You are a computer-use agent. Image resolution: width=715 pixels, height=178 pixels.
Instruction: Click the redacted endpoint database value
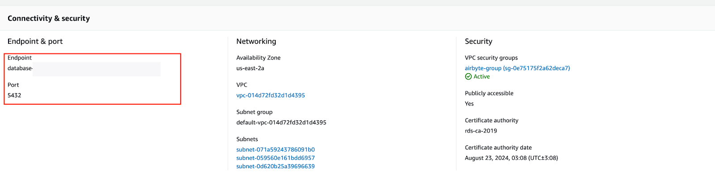(84, 69)
